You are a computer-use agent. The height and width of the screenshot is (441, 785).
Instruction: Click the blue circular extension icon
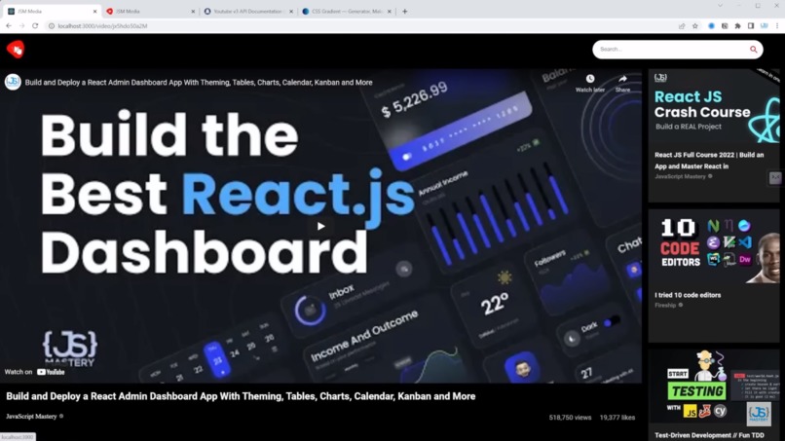coord(711,26)
